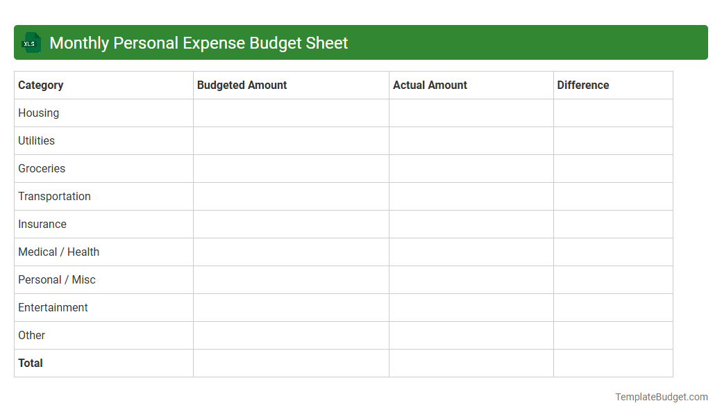The image size is (722, 417).
Task: Click the green XLS file icon
Action: click(x=31, y=42)
